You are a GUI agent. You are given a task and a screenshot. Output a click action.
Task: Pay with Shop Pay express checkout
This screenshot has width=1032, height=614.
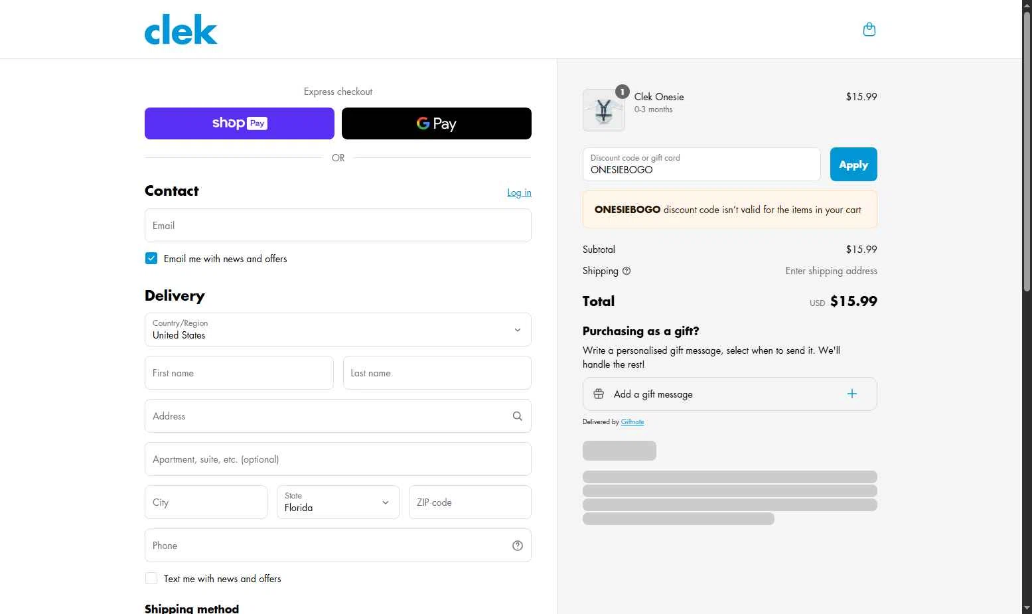click(x=240, y=123)
